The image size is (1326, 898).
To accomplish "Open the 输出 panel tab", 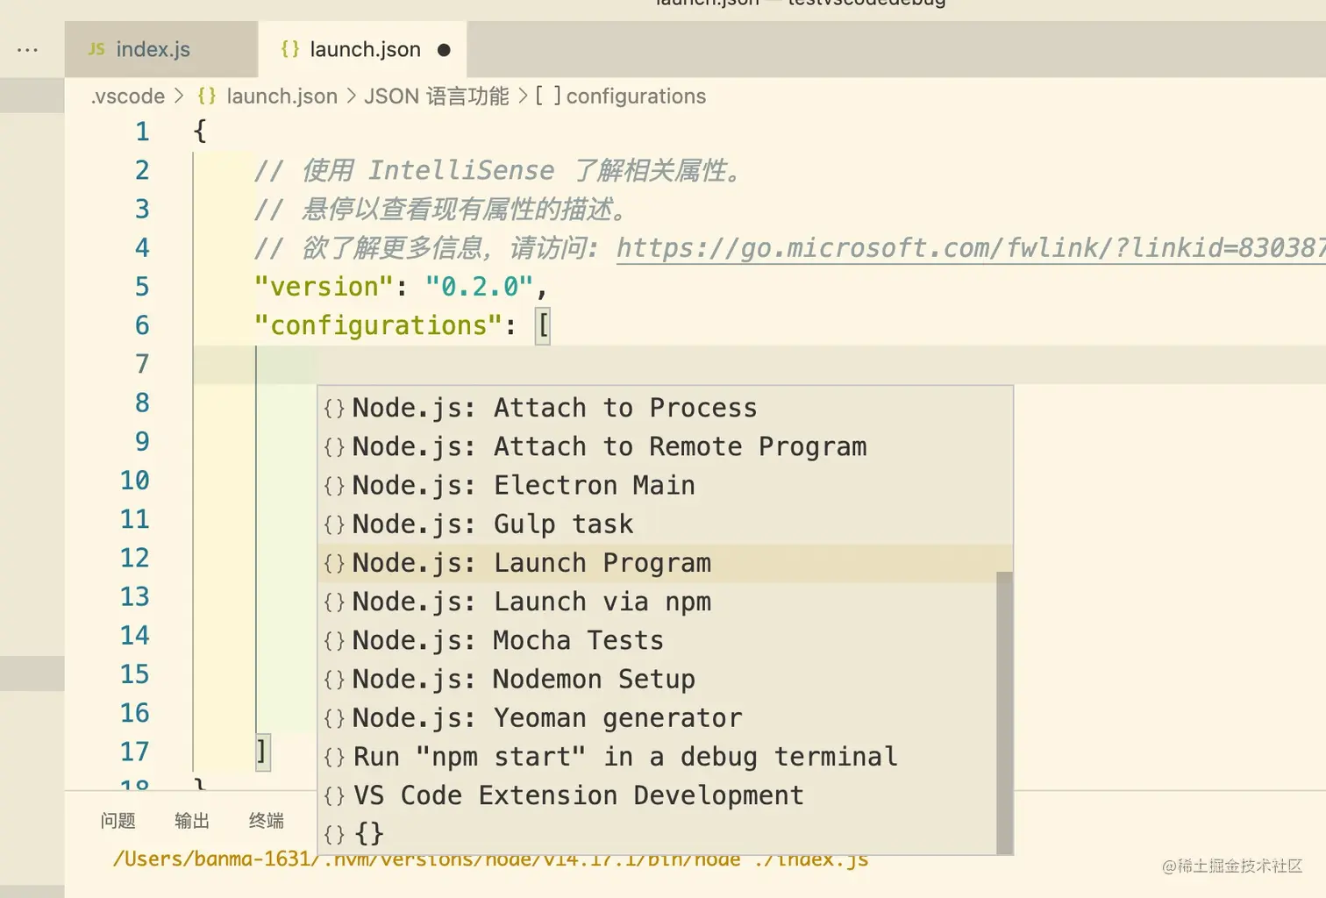I will (x=192, y=821).
